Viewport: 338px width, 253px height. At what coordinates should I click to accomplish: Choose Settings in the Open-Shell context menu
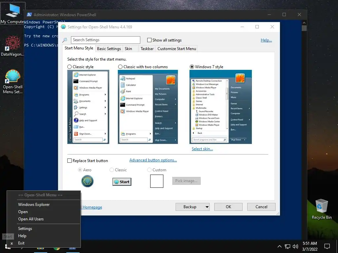[44, 229]
